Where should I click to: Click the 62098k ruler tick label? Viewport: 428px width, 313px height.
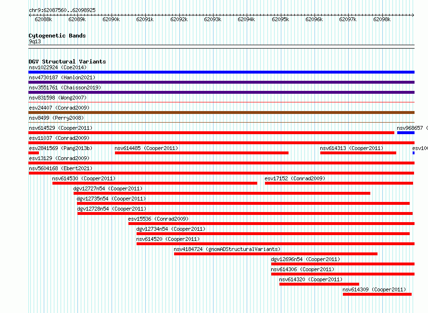[382, 19]
